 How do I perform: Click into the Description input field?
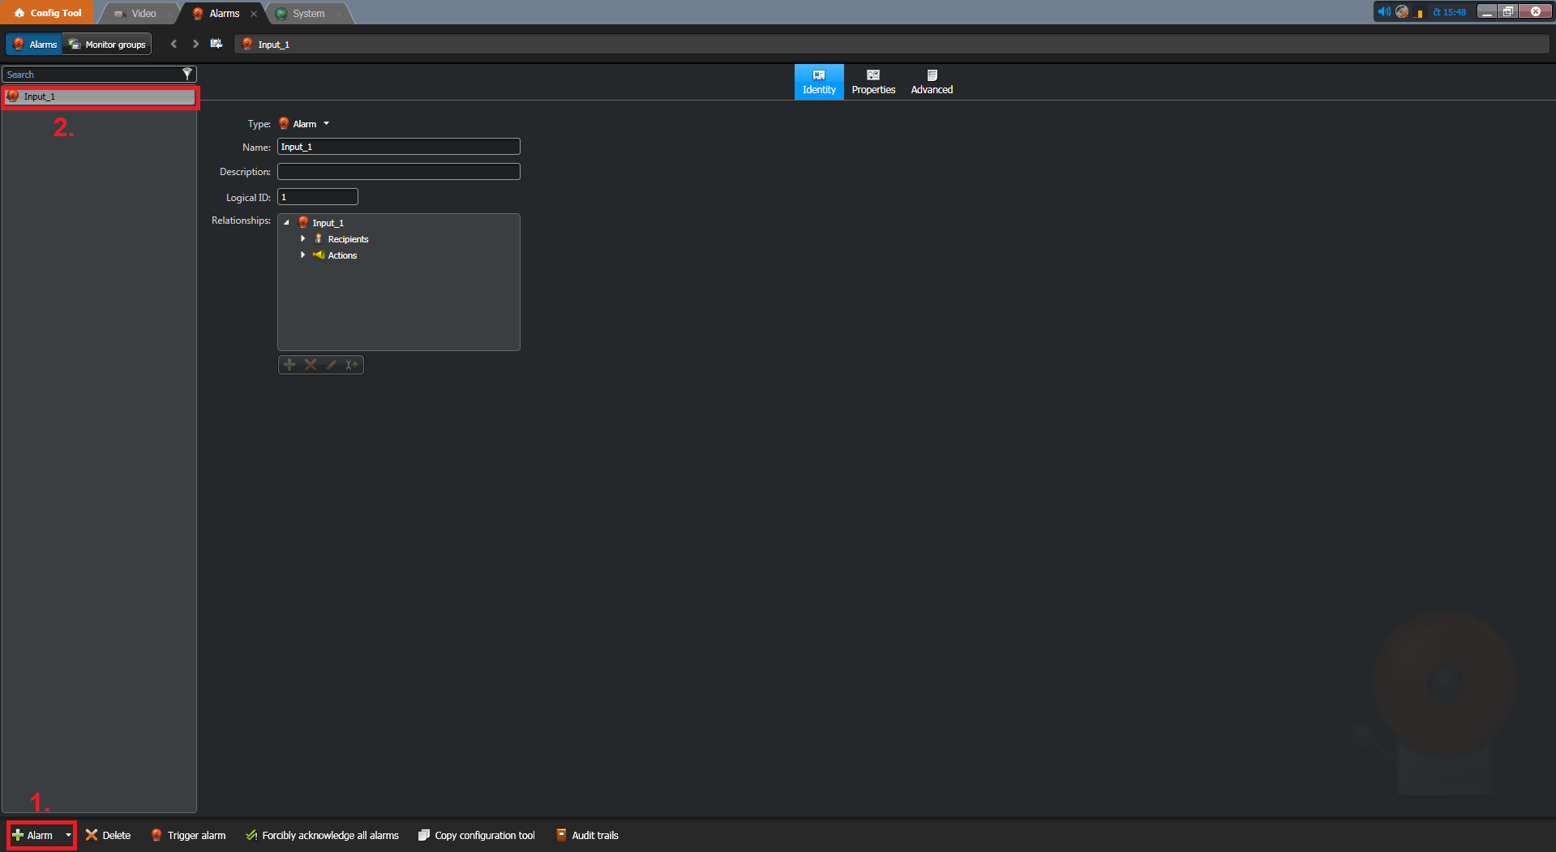(x=398, y=172)
